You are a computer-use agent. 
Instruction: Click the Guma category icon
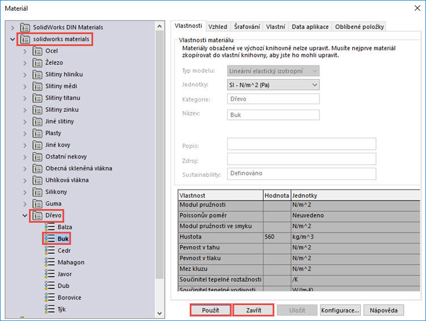click(x=37, y=203)
